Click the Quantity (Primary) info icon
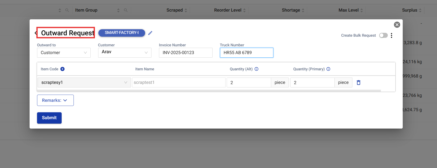 tap(328, 69)
